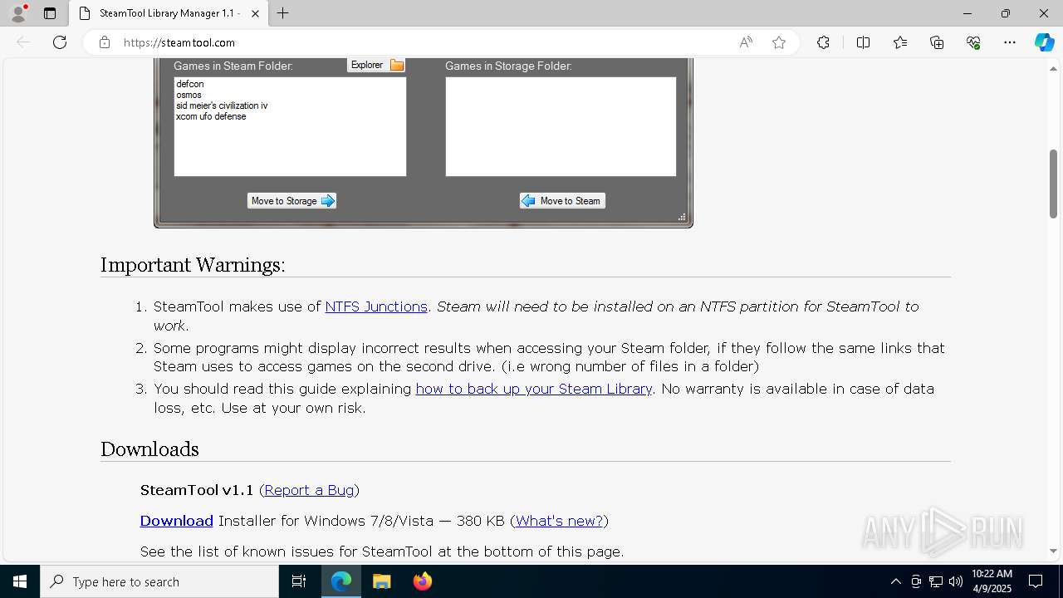This screenshot has height=598, width=1063.
Task: Click the page's vertical scrollbar thumb
Action: 1053,184
